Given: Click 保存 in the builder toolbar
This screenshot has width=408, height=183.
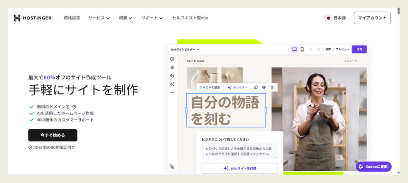Looking at the screenshot, I should [x=328, y=49].
